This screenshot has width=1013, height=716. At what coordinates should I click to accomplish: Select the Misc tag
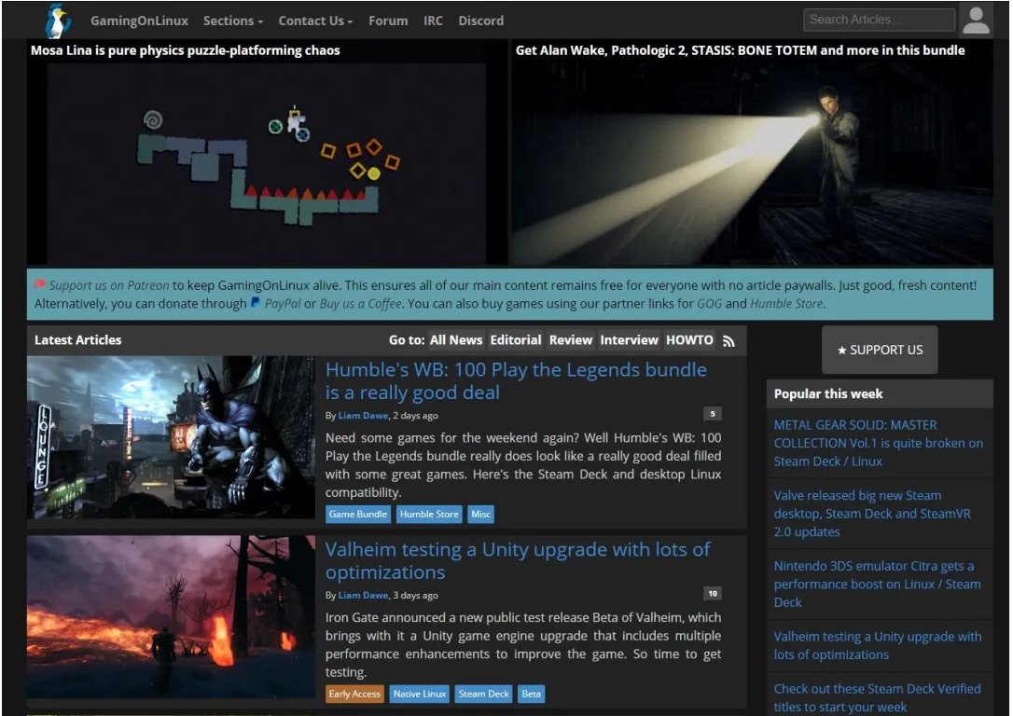coord(480,514)
